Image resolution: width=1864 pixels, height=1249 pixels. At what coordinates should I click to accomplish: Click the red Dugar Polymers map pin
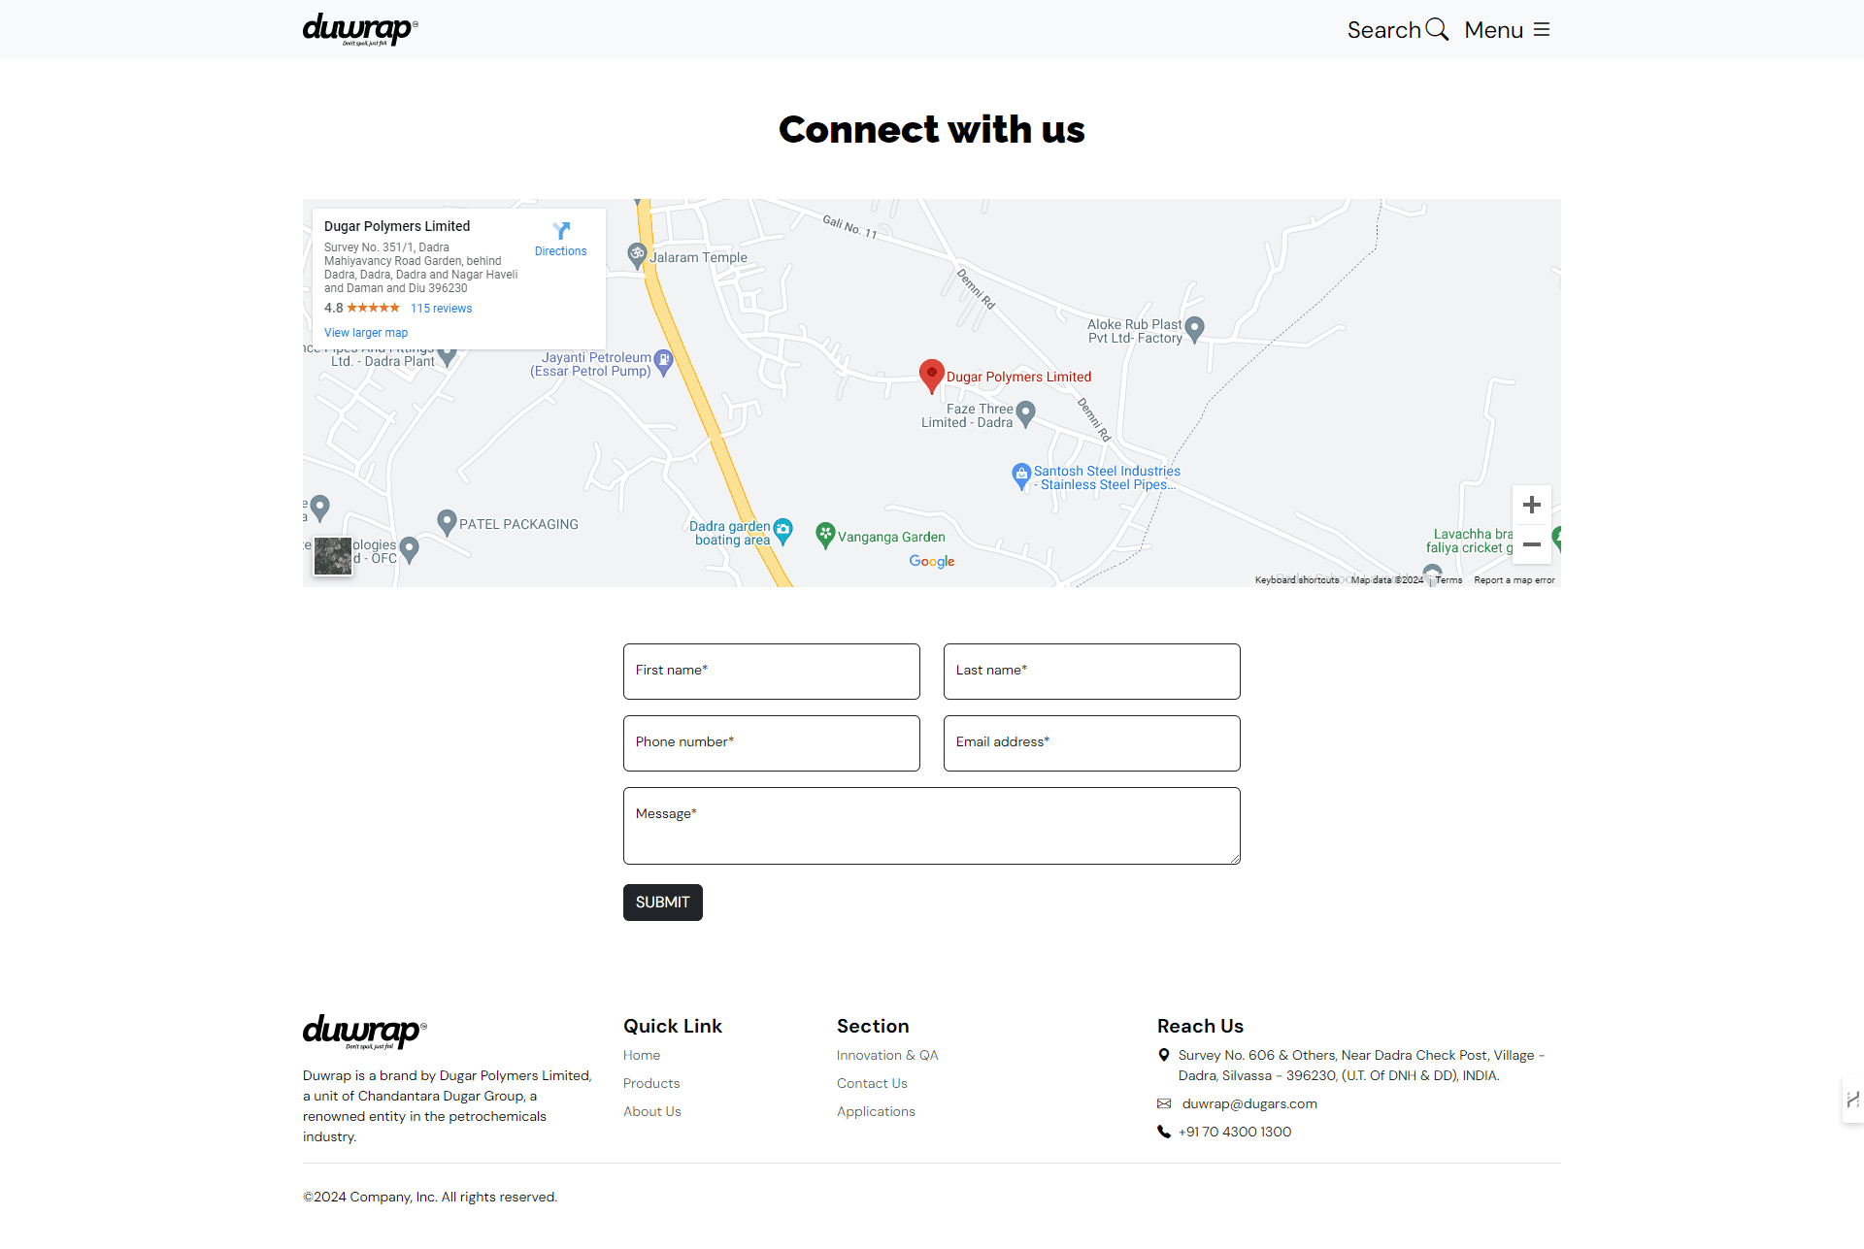pyautogui.click(x=931, y=375)
